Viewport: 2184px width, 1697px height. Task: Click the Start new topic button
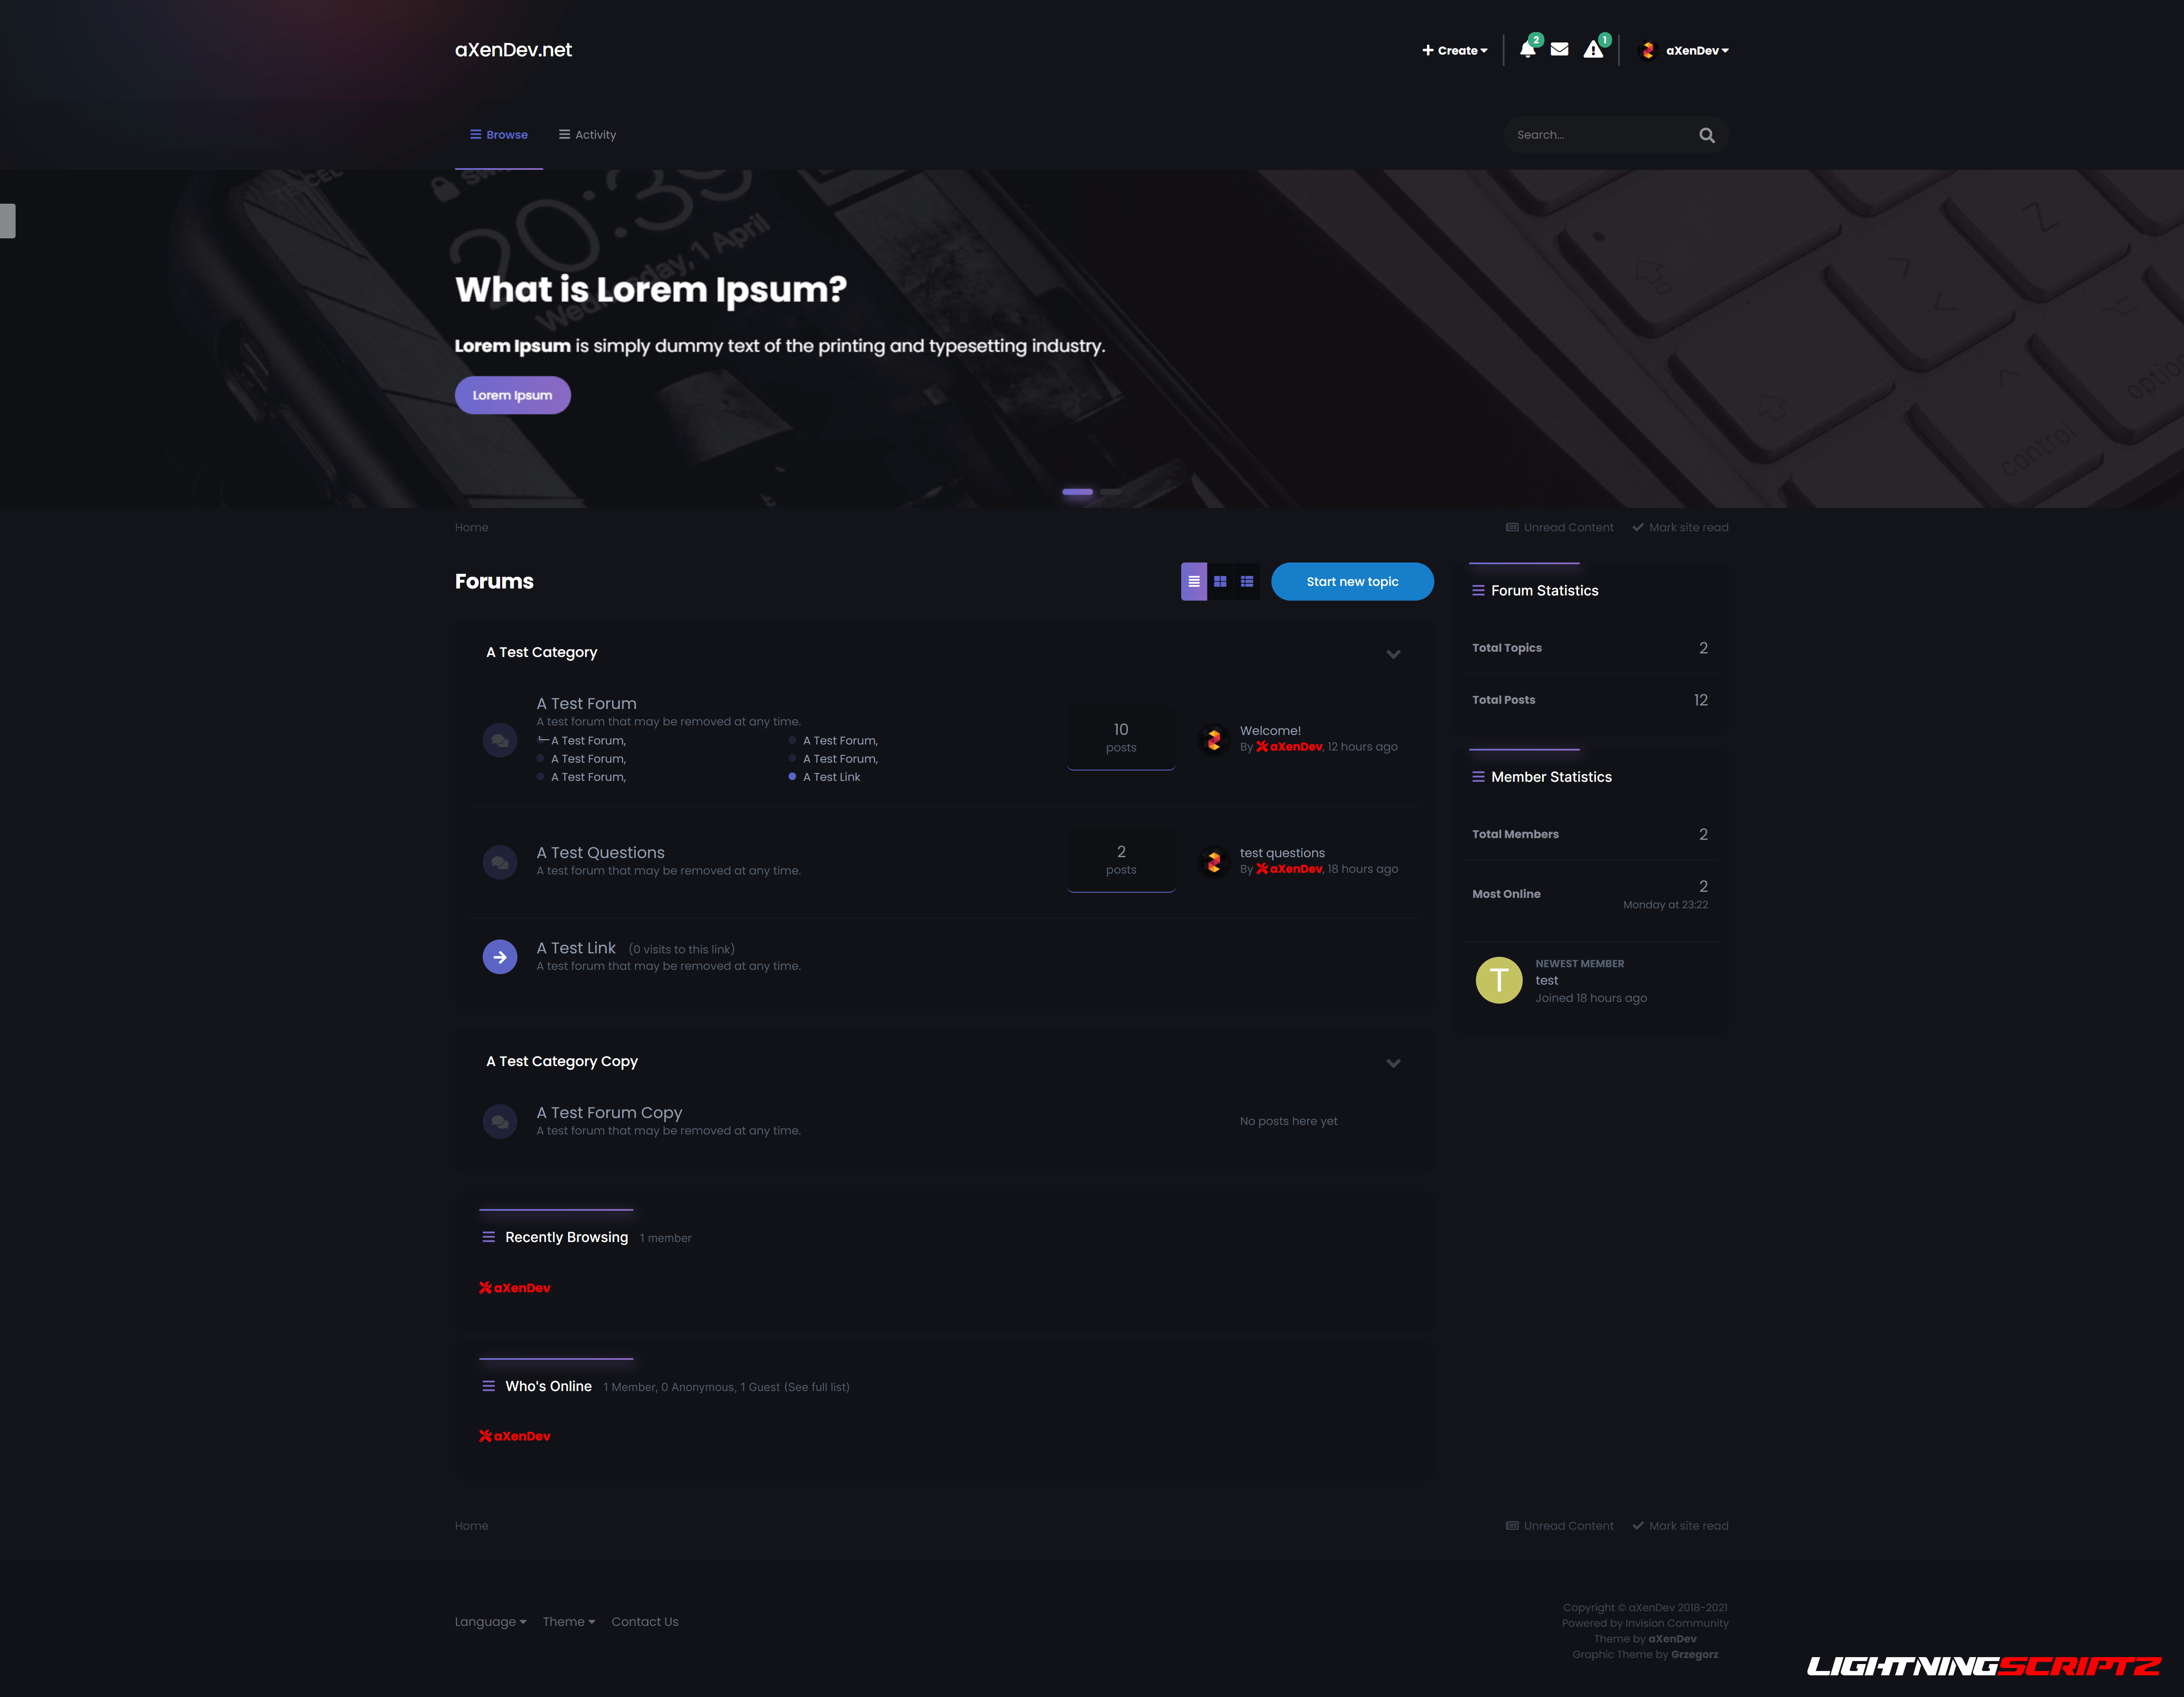pos(1352,582)
